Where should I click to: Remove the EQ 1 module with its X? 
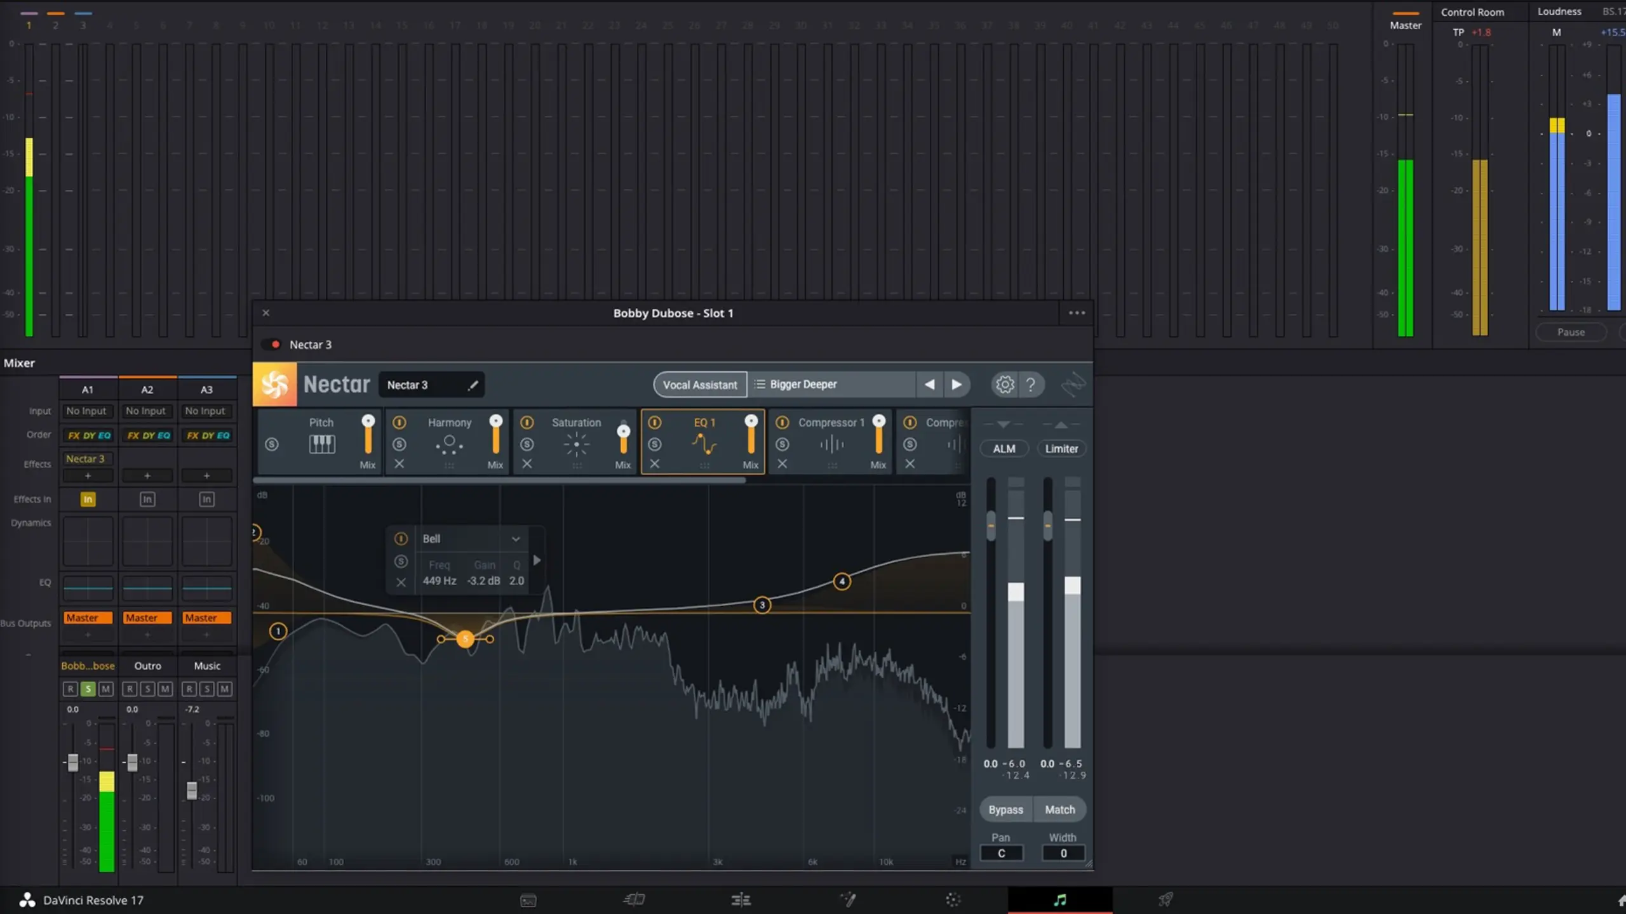point(655,464)
